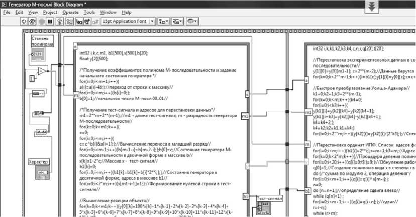Click the Step Into button
Viewport: 416px width, 217px height.
pyautogui.click(x=79, y=22)
